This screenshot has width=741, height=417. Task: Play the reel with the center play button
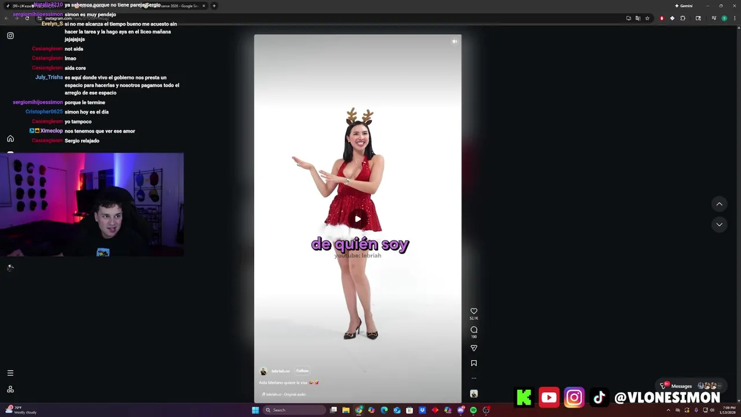coord(358,219)
